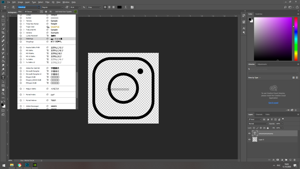This screenshot has height=169, width=300.
Task: Open the layer blend mode Normal dropdown
Action: [x=258, y=124]
